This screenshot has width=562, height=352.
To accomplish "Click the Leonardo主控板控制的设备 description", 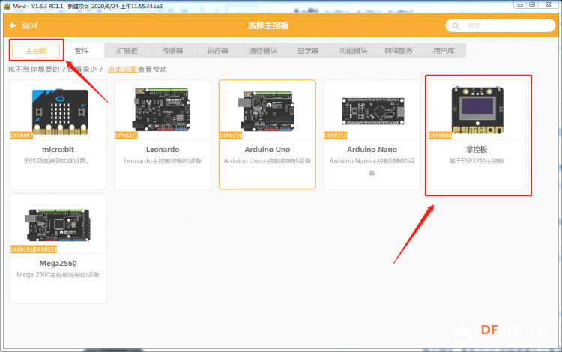I will (x=163, y=161).
